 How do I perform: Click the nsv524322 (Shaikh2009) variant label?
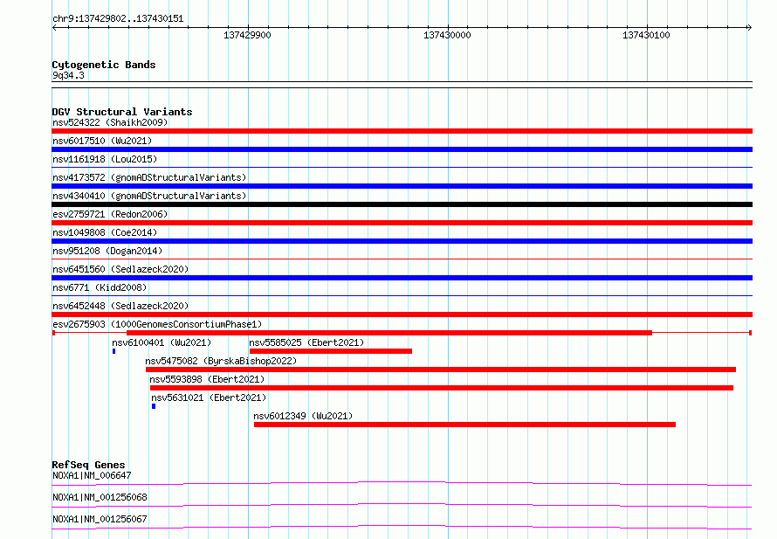(110, 122)
